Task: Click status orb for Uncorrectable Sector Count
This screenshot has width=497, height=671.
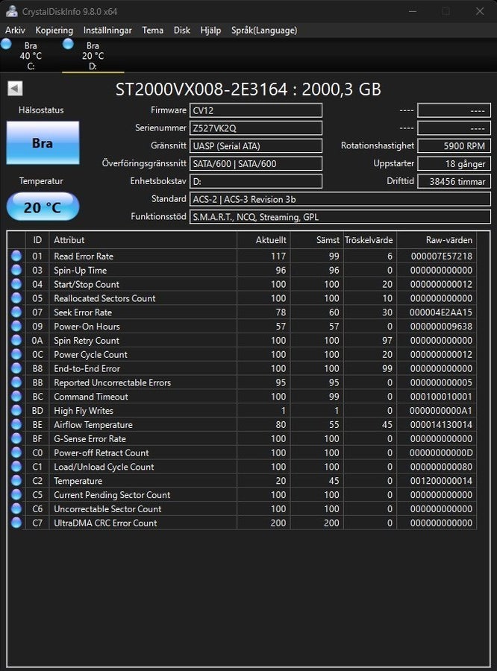Action: 16,508
